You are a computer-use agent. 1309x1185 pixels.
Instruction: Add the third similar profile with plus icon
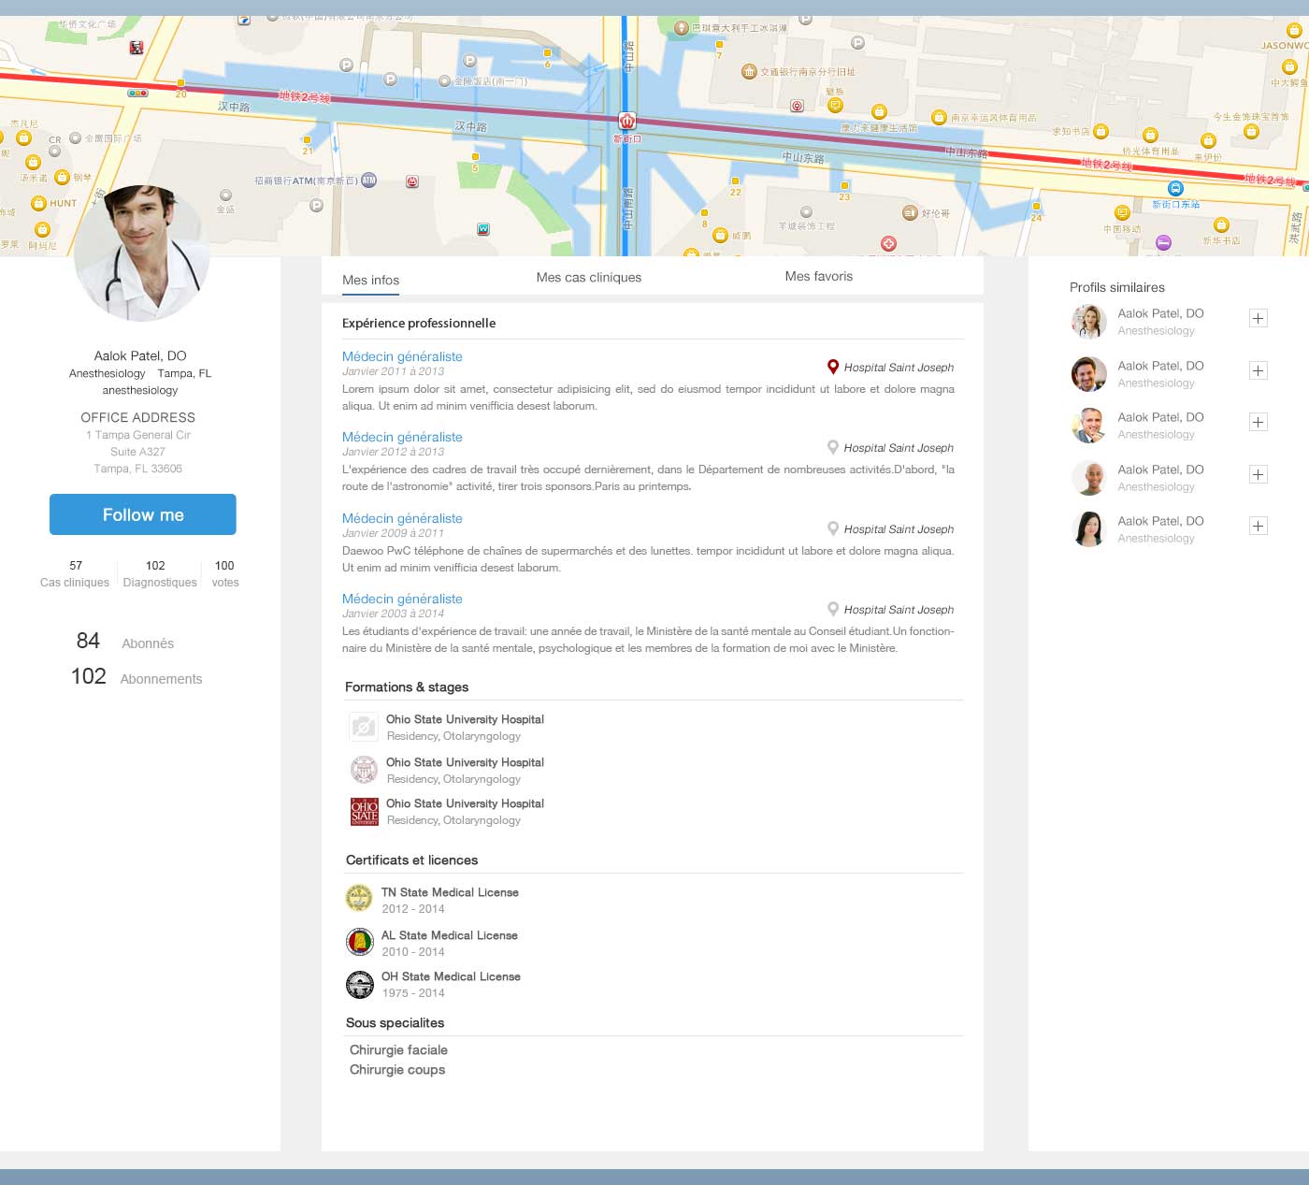1259,422
